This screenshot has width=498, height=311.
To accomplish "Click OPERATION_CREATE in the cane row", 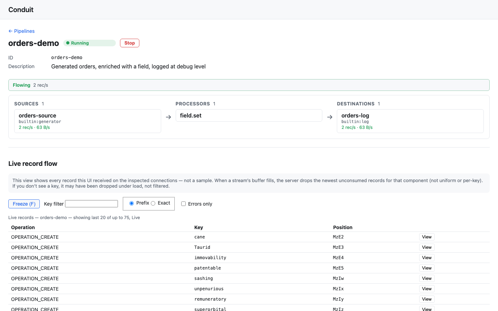I will (35, 237).
